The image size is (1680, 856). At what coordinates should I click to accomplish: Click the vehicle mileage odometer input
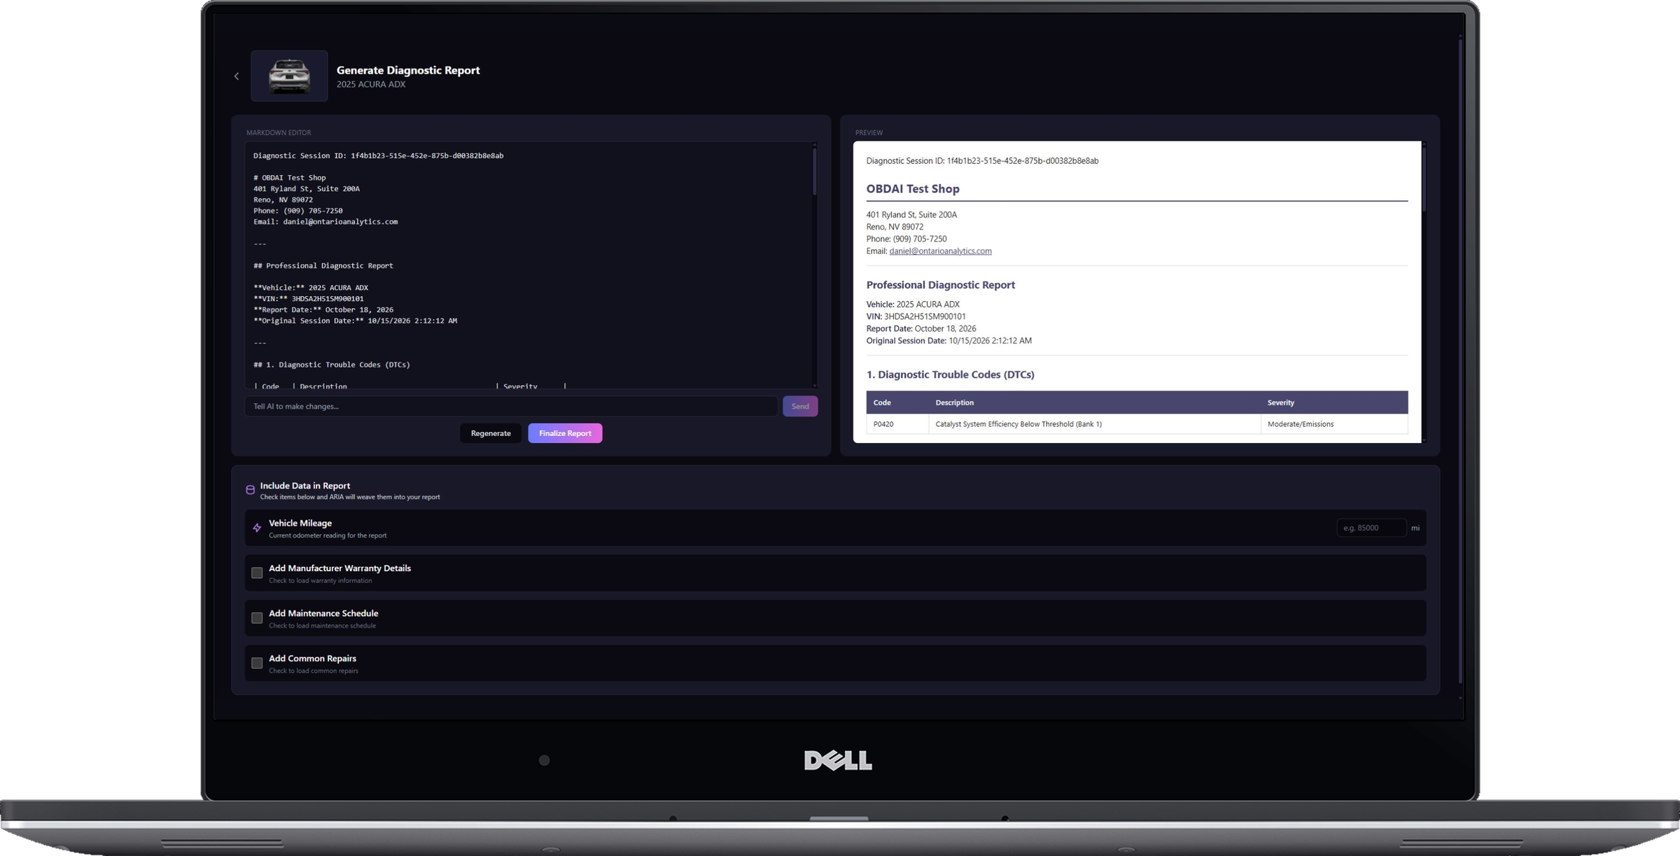point(1371,528)
